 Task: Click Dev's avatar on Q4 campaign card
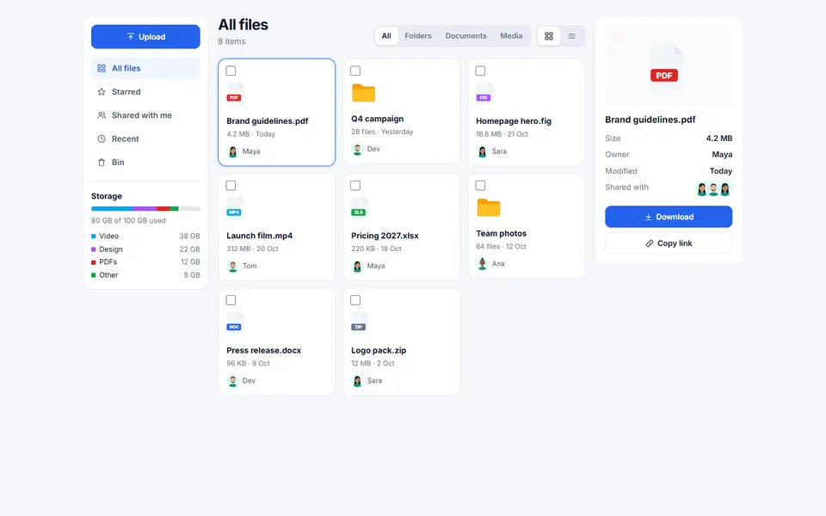[x=357, y=150]
